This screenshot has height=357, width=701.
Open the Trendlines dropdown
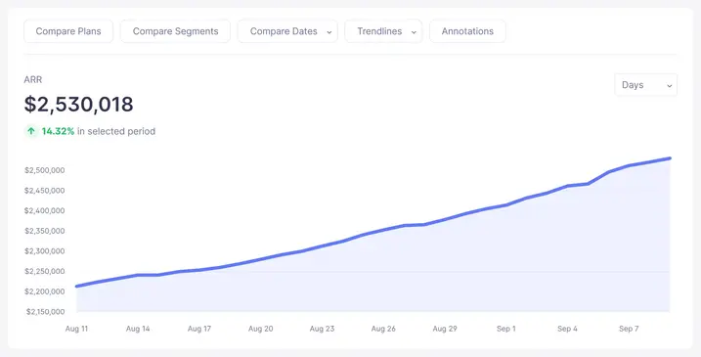pyautogui.click(x=383, y=31)
